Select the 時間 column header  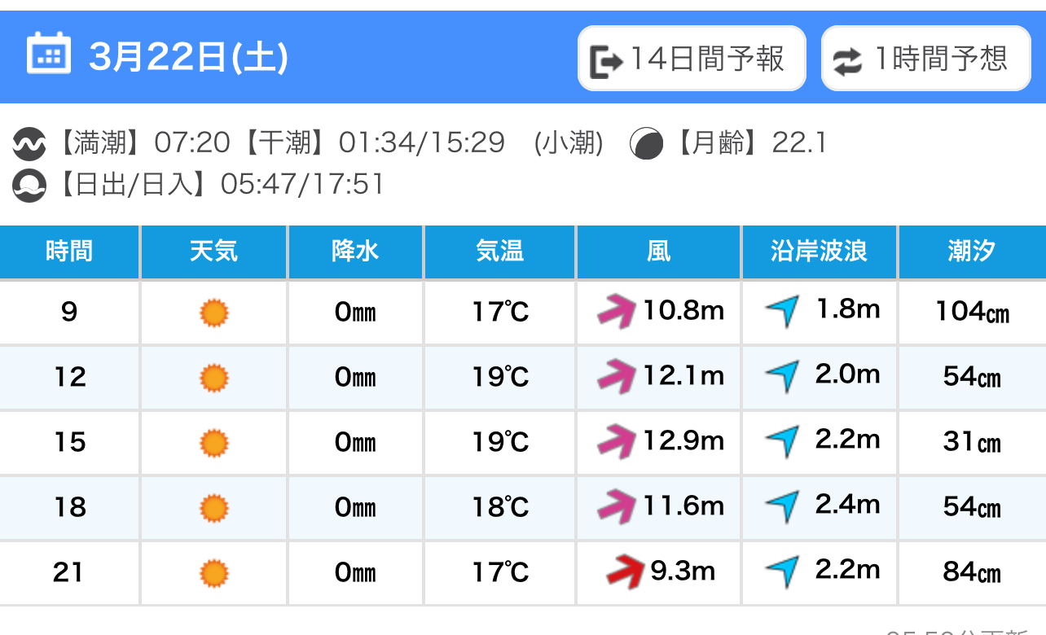pyautogui.click(x=69, y=252)
